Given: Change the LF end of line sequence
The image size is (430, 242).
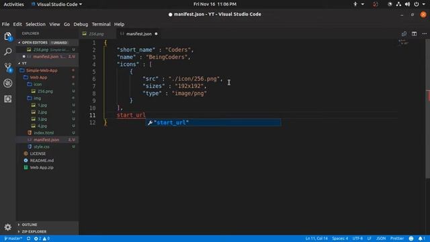Looking at the screenshot, I should pyautogui.click(x=369, y=239).
